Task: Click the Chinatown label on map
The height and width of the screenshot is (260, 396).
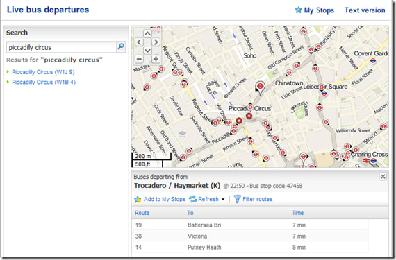Action: point(289,83)
